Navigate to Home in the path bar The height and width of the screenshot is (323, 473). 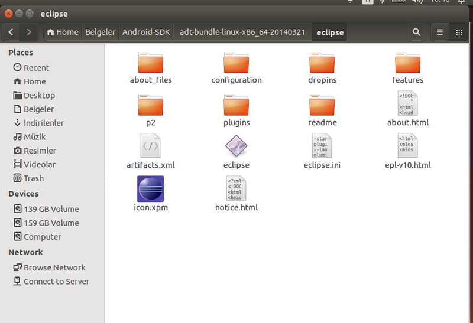point(63,32)
